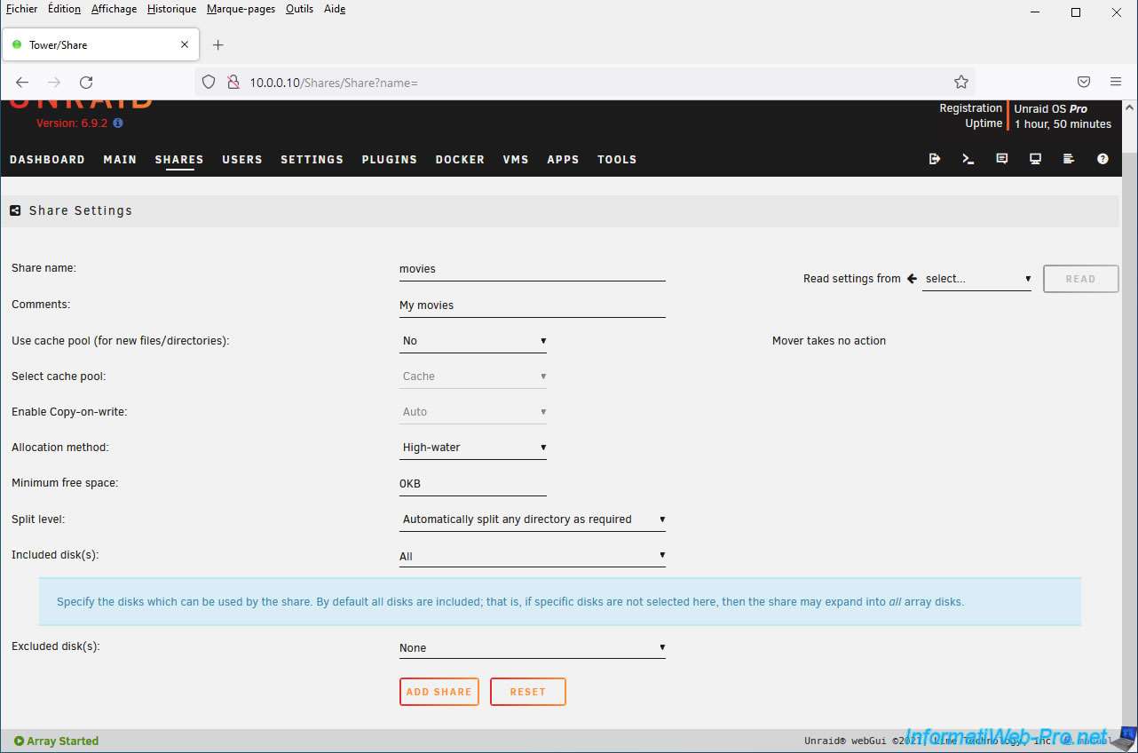The height and width of the screenshot is (753, 1138).
Task: Click the ADD SHARE button
Action: click(439, 692)
